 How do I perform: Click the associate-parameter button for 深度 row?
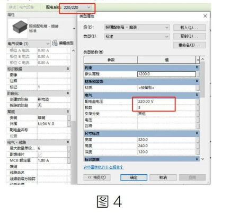(198, 152)
